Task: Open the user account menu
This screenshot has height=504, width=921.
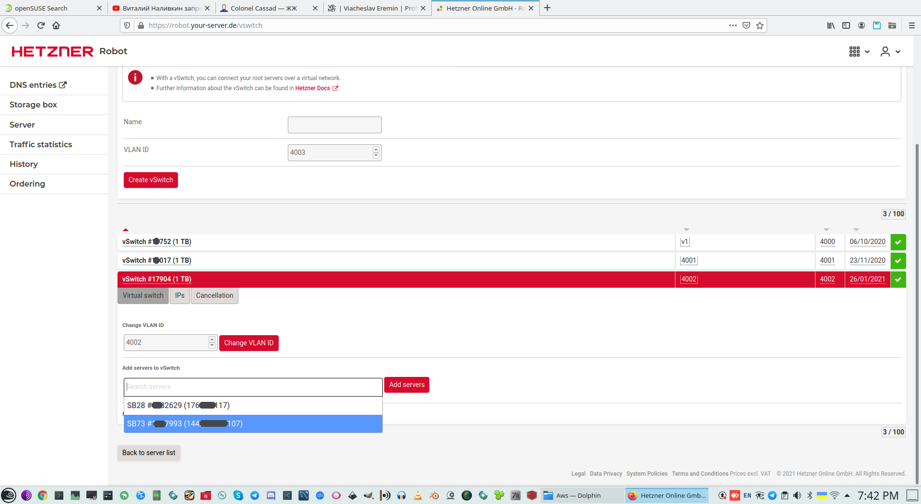Action: (x=890, y=51)
